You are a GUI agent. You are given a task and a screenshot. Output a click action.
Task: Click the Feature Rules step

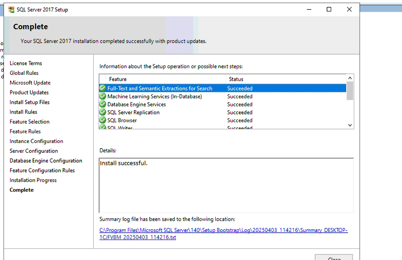(x=25, y=131)
